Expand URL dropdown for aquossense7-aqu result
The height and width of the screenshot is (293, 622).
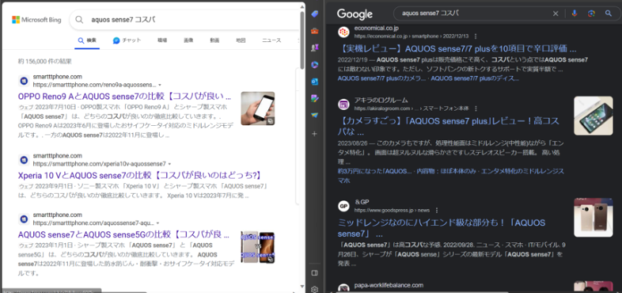pyautogui.click(x=157, y=223)
